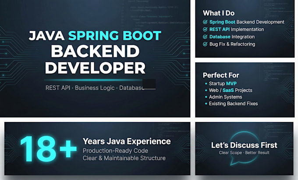The width and height of the screenshot is (298, 180).
Task: Click the checkmark icon beside Database Integration
Action: click(205, 37)
